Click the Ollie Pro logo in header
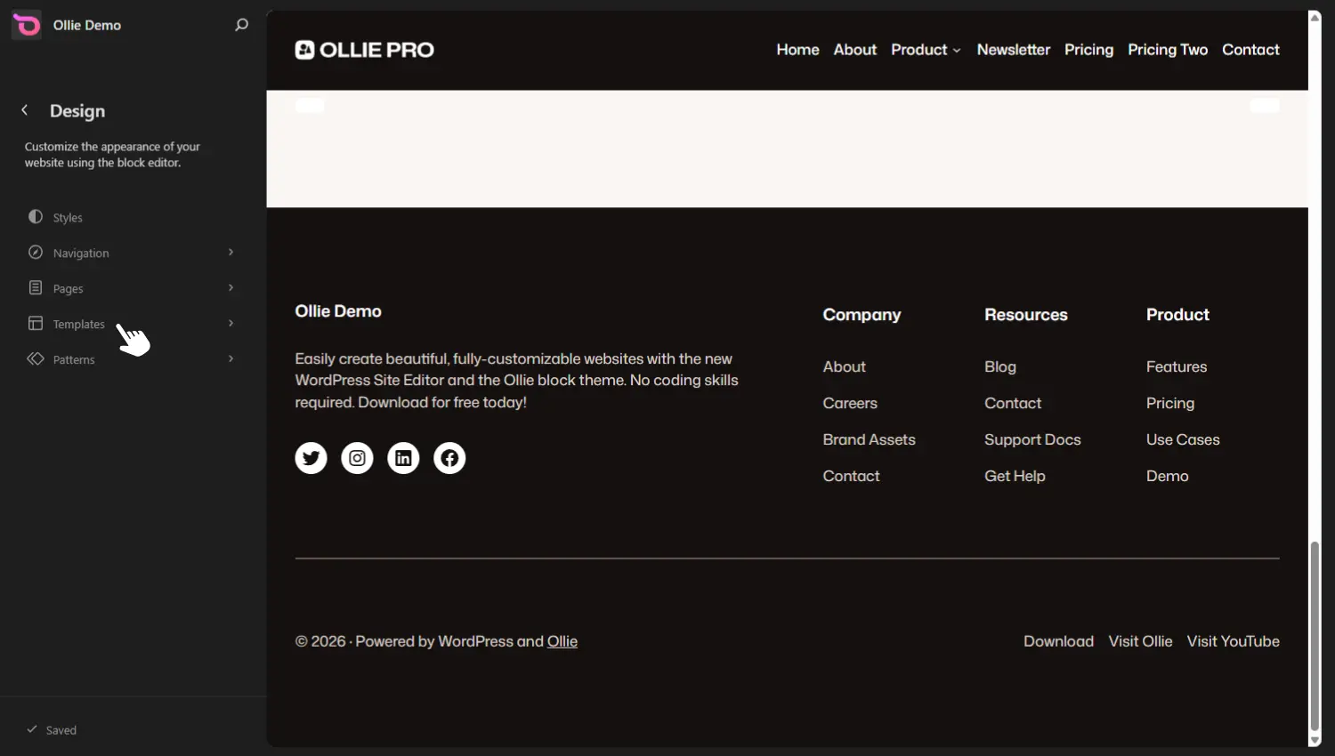Image resolution: width=1335 pixels, height=756 pixels. pos(365,50)
